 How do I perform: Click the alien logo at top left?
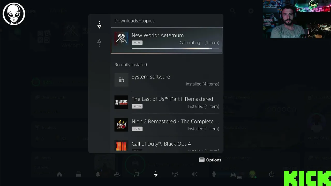point(14,14)
